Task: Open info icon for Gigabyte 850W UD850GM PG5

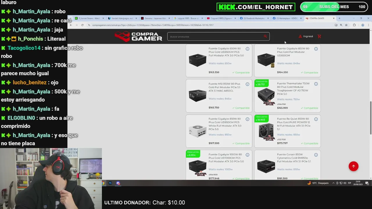Action: tap(247, 49)
